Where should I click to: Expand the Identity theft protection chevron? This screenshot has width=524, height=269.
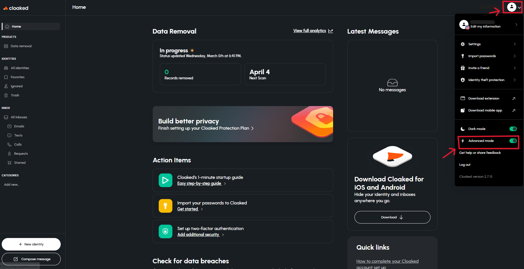coord(515,80)
